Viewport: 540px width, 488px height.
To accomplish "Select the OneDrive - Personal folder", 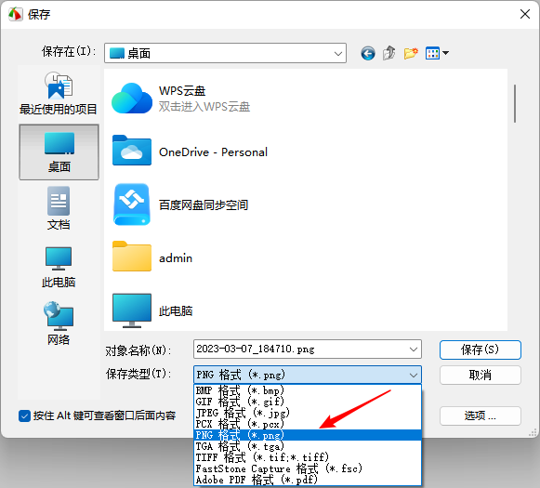I will coord(191,151).
